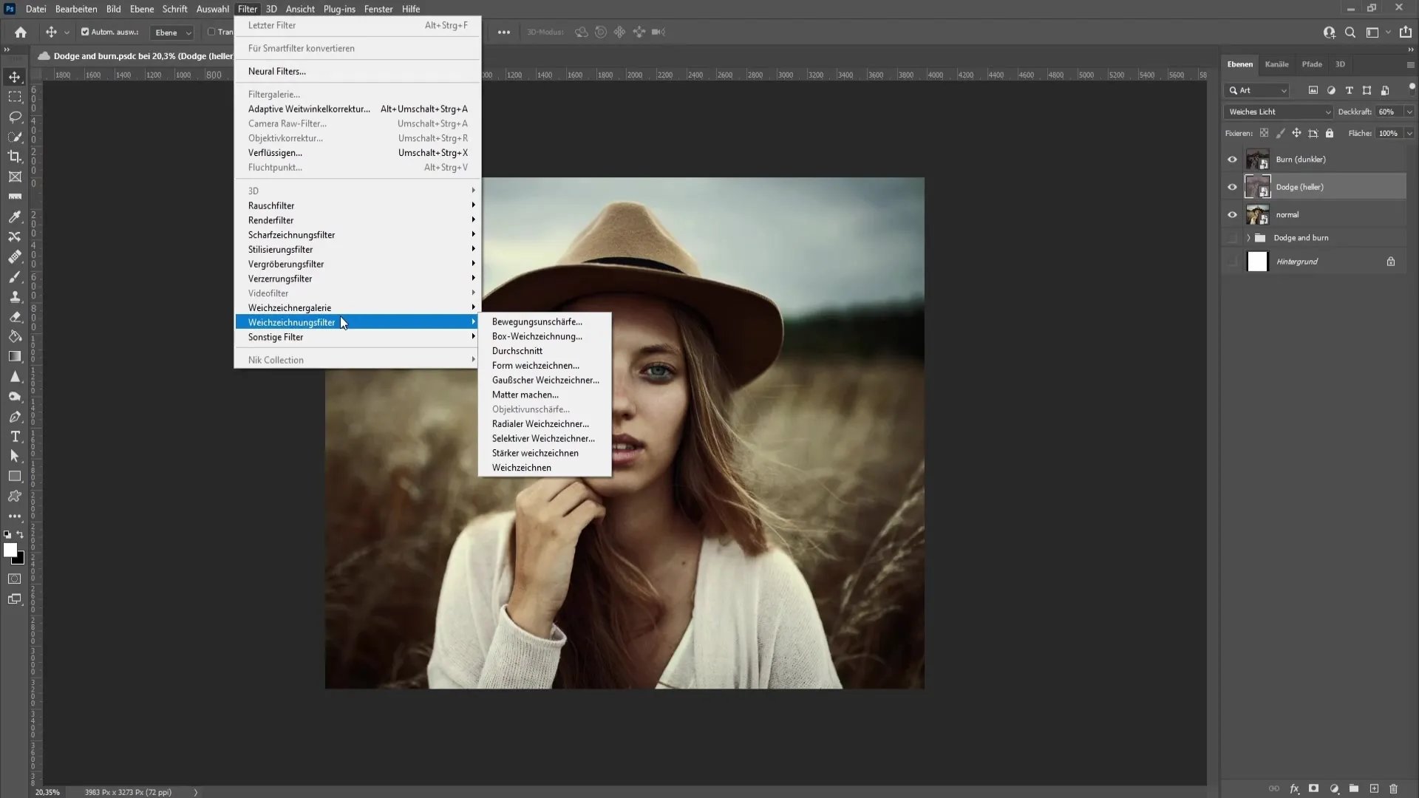Click the Kanäle tab in panels
The image size is (1419, 798).
pos(1276,64)
